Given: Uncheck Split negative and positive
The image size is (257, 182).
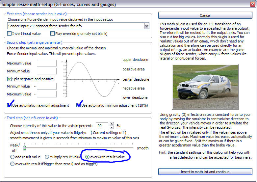Looking at the screenshot, I should click(x=9, y=79).
